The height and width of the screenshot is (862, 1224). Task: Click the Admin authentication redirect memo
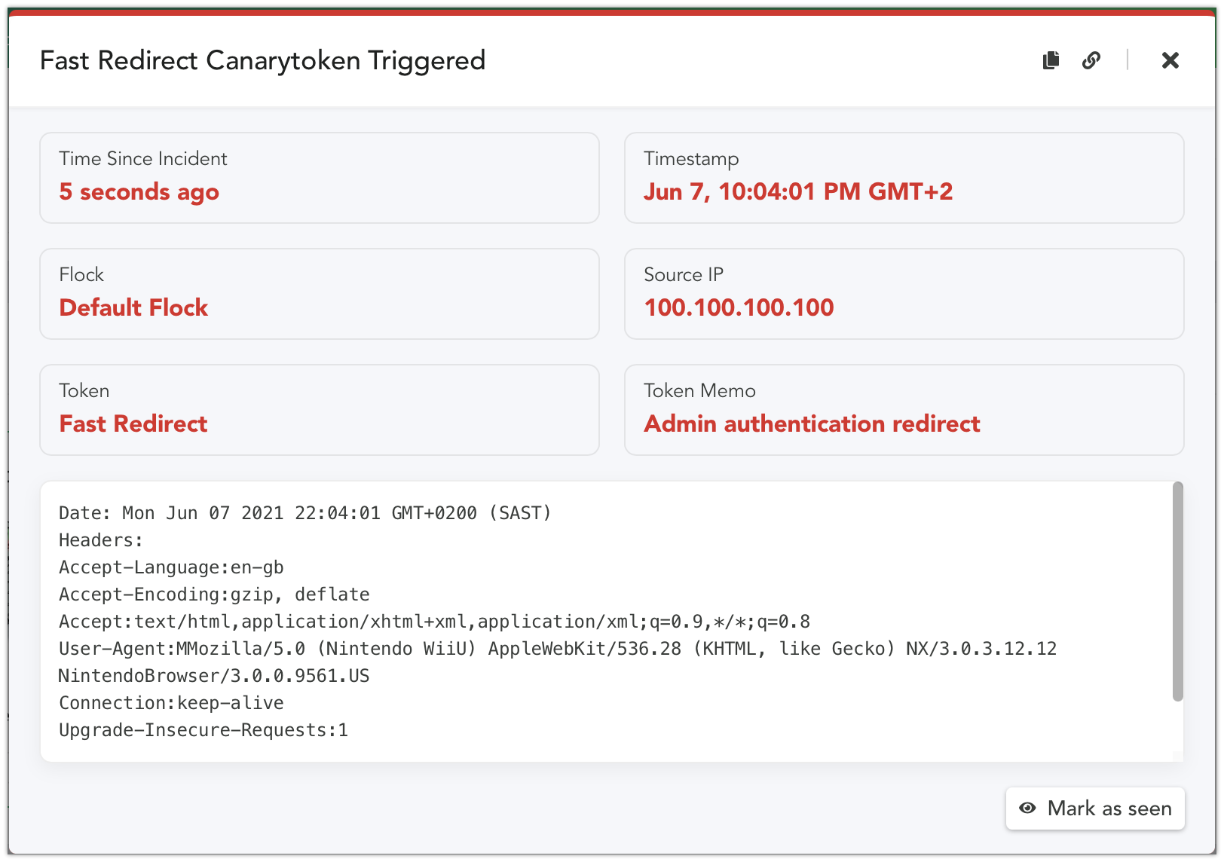pyautogui.click(x=812, y=423)
